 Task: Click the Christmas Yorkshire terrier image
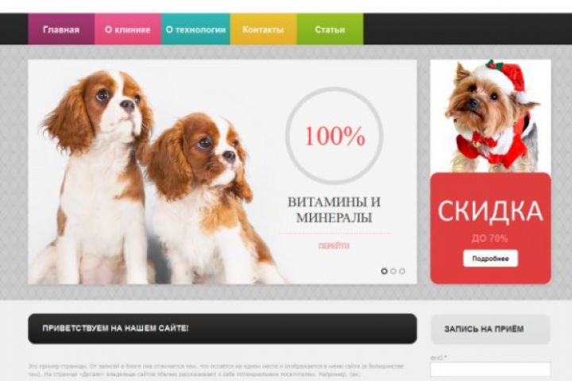tap(491, 116)
